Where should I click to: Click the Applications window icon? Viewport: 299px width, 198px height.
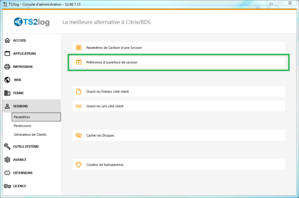[x=7, y=54]
